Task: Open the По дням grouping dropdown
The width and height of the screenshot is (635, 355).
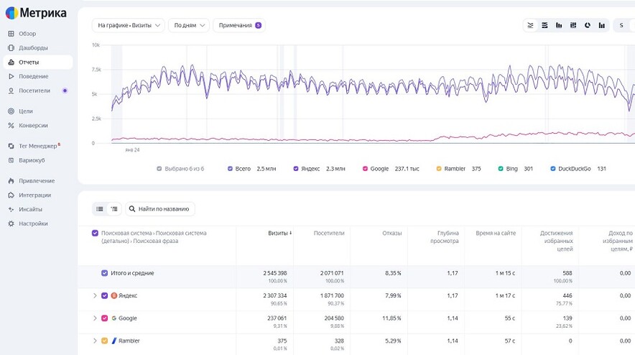Action: pyautogui.click(x=189, y=25)
